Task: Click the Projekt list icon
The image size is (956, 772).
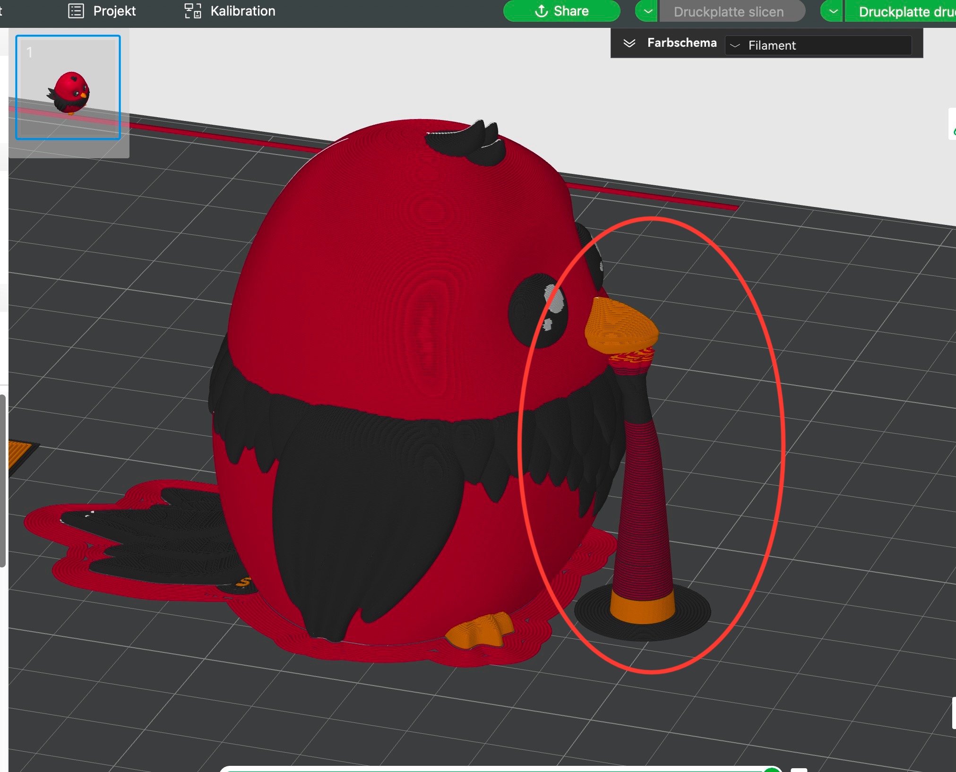Action: click(x=76, y=11)
